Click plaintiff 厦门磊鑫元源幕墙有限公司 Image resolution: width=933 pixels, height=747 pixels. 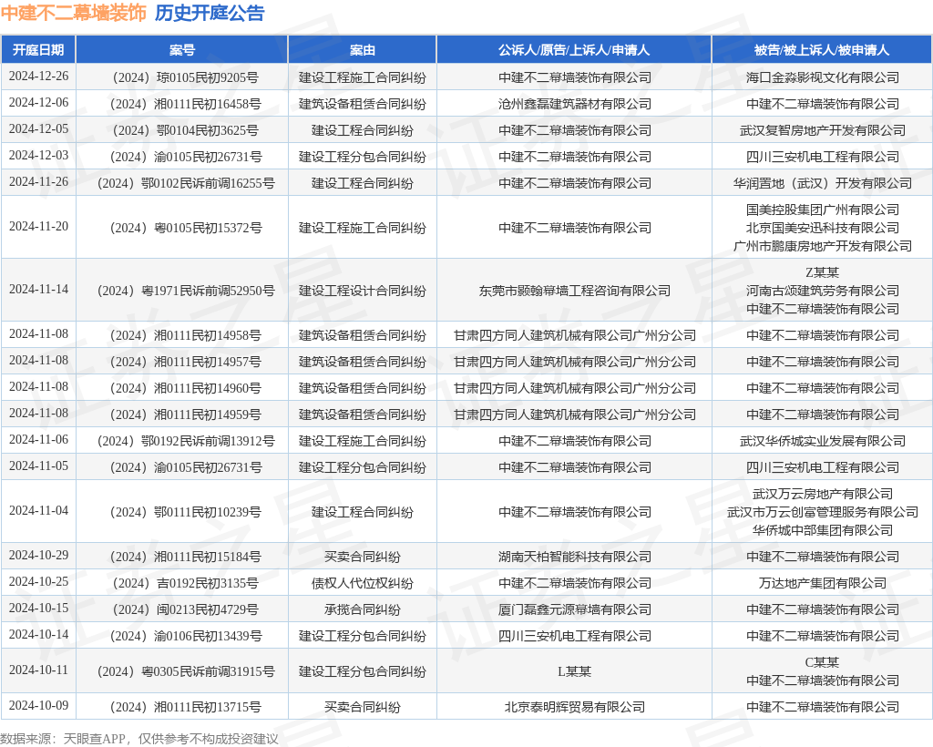click(x=575, y=609)
